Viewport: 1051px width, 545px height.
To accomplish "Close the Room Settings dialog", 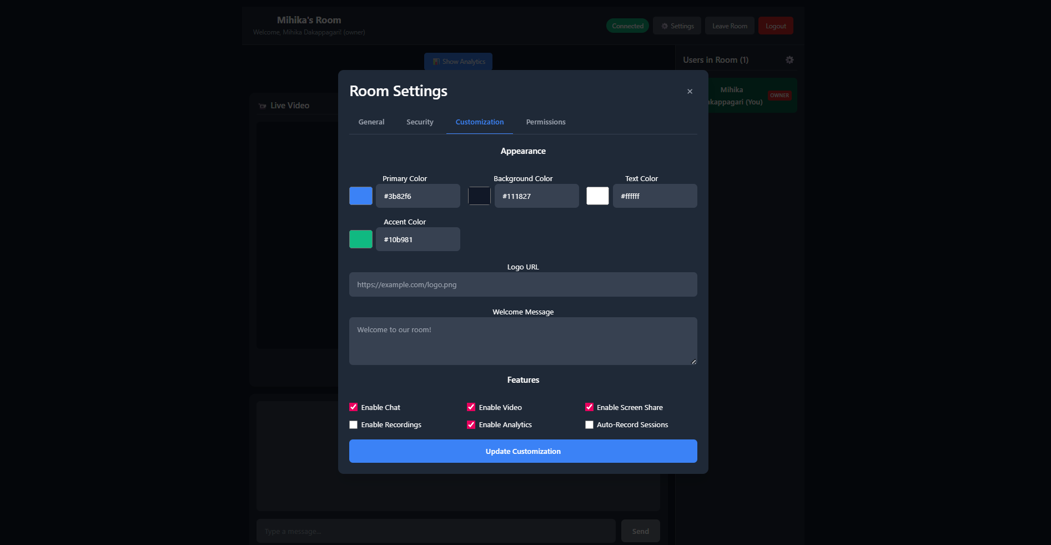I will (x=690, y=92).
